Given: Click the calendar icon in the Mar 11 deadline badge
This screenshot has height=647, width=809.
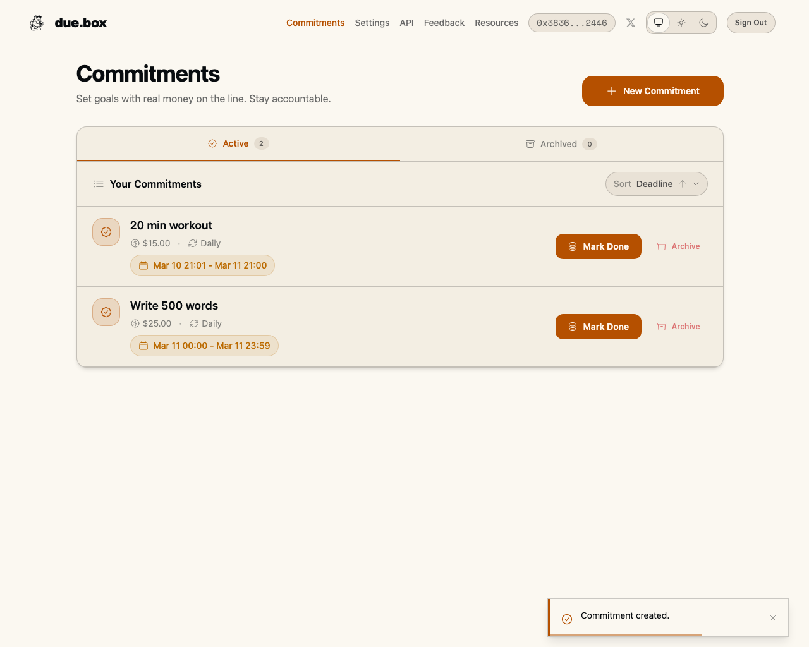Looking at the screenshot, I should click(143, 346).
